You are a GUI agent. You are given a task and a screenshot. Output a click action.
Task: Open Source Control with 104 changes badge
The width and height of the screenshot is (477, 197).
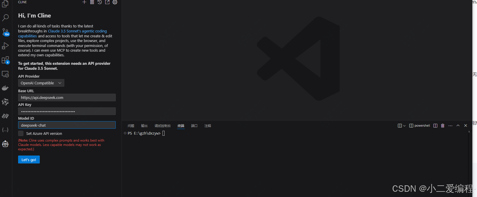pyautogui.click(x=6, y=32)
